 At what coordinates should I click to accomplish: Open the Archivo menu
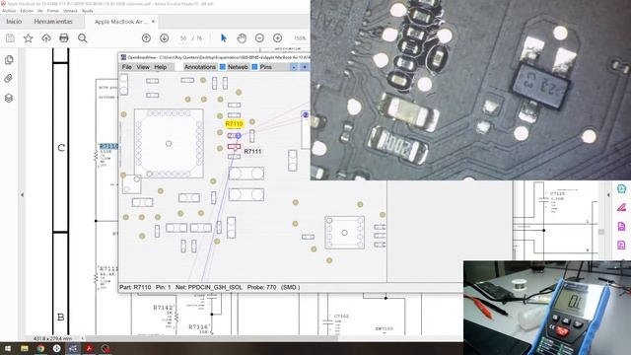pyautogui.click(x=9, y=11)
